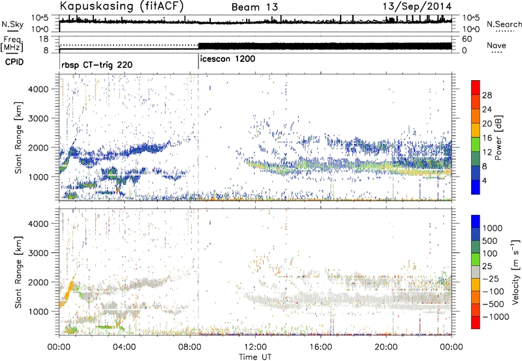This screenshot has width=522, height=361.
Task: Click the rbsp CT-trig start marker line
Action: (59, 61)
